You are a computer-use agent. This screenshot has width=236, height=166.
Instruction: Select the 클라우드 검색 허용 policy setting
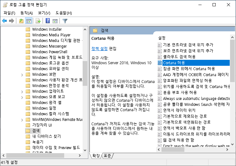(x=179, y=57)
